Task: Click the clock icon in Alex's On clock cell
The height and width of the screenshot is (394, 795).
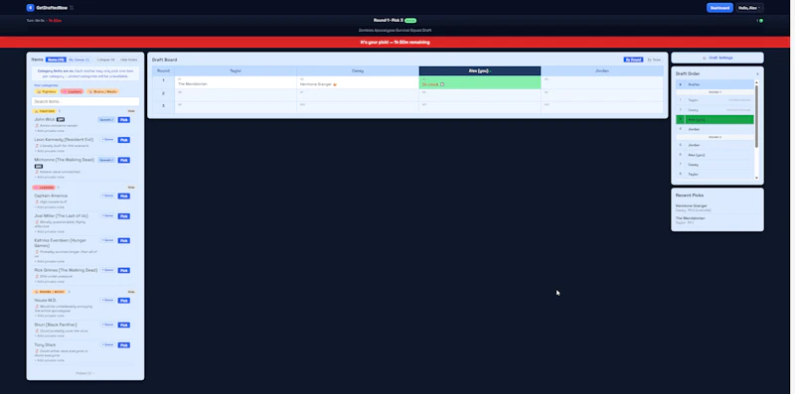Action: click(x=442, y=84)
